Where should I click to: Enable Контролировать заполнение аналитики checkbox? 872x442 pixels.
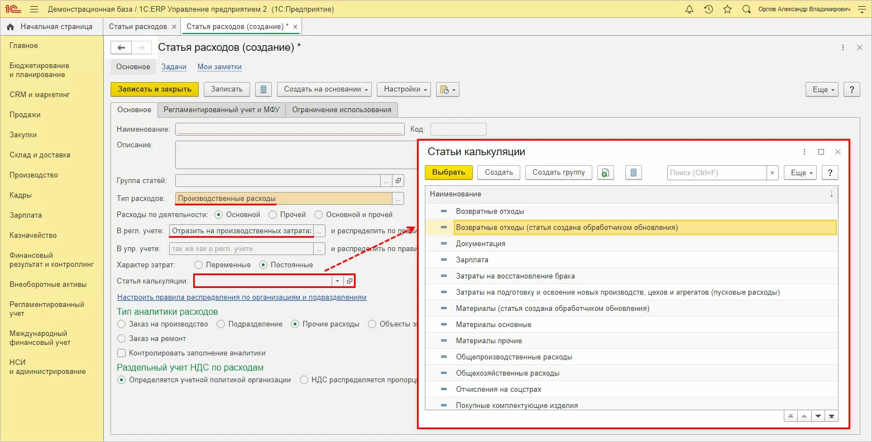click(121, 353)
